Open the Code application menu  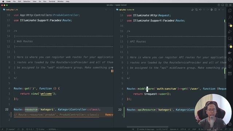coord(8,1)
